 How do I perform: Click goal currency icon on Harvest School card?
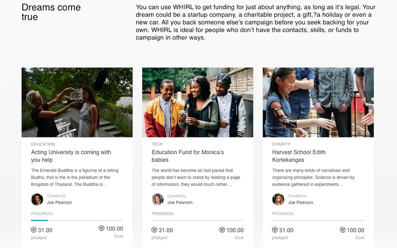[342, 230]
